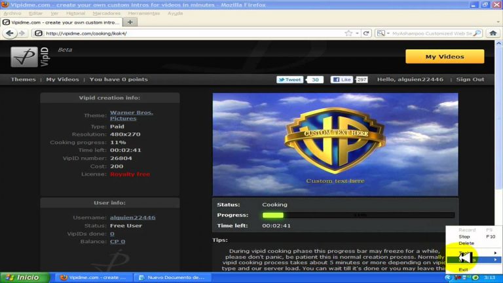Expand the highlighted submenu in the recorder context menu
Image resolution: width=503 pixels, height=283 pixels.
pyautogui.click(x=495, y=259)
